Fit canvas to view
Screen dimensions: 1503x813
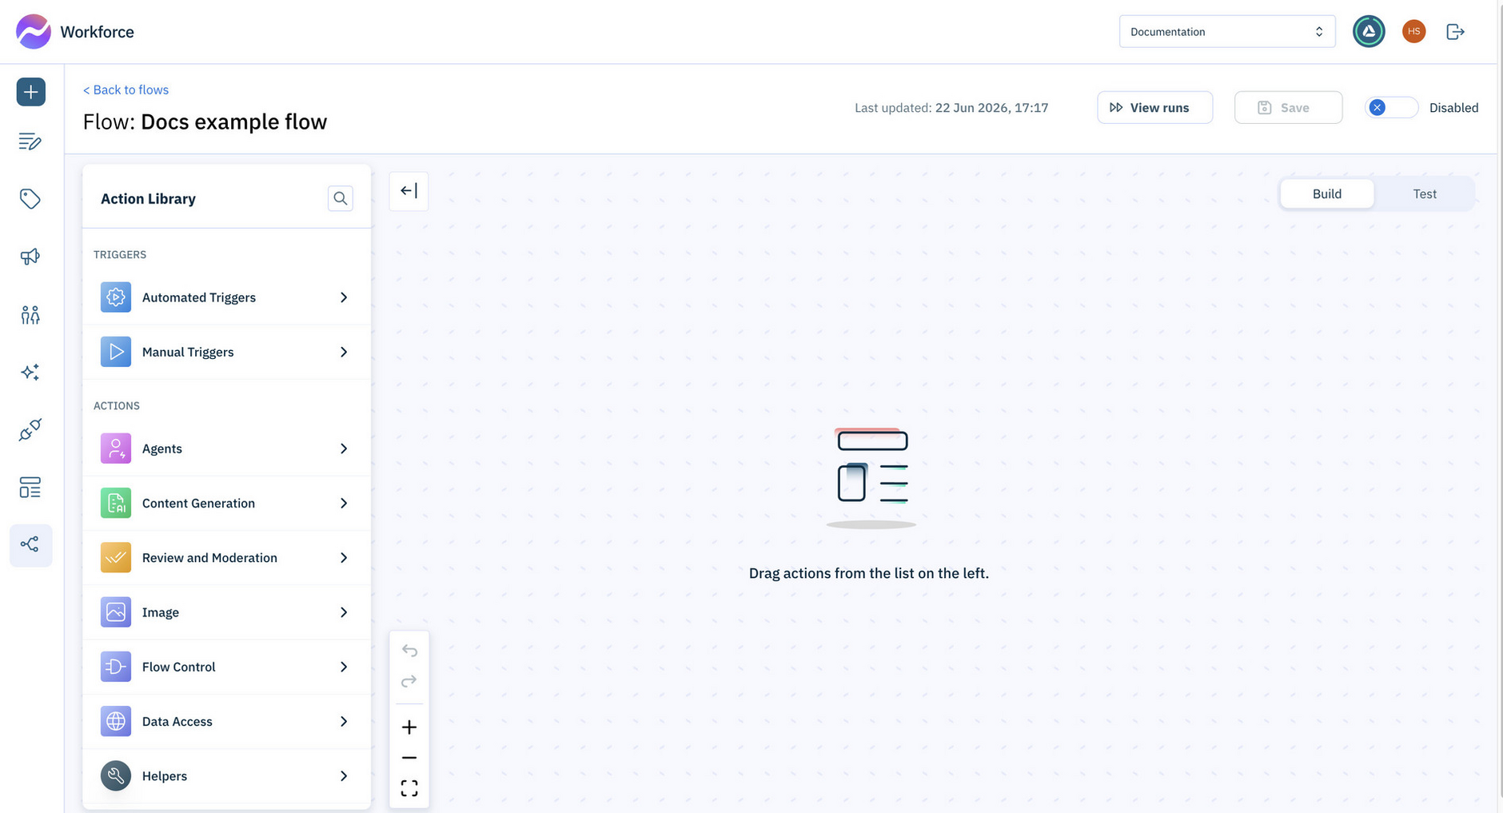[x=409, y=788]
